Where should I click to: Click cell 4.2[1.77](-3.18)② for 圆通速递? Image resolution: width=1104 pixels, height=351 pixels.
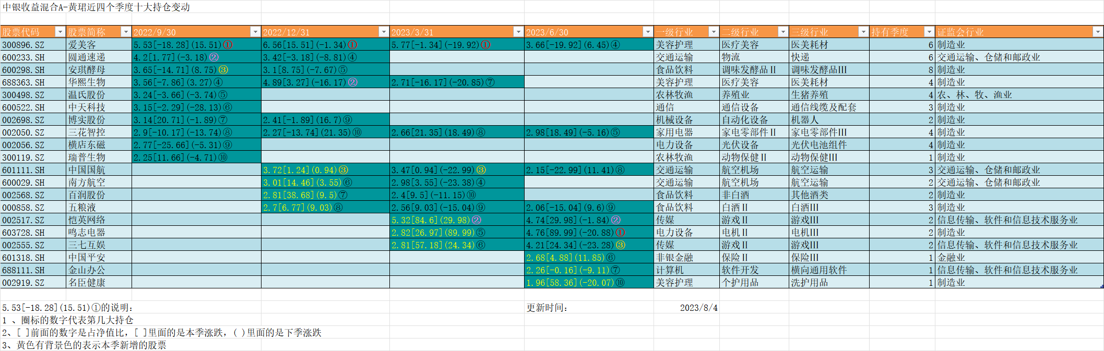[x=196, y=57]
